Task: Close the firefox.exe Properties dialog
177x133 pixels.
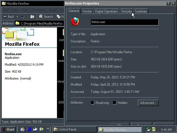Action: pyautogui.click(x=173, y=3)
